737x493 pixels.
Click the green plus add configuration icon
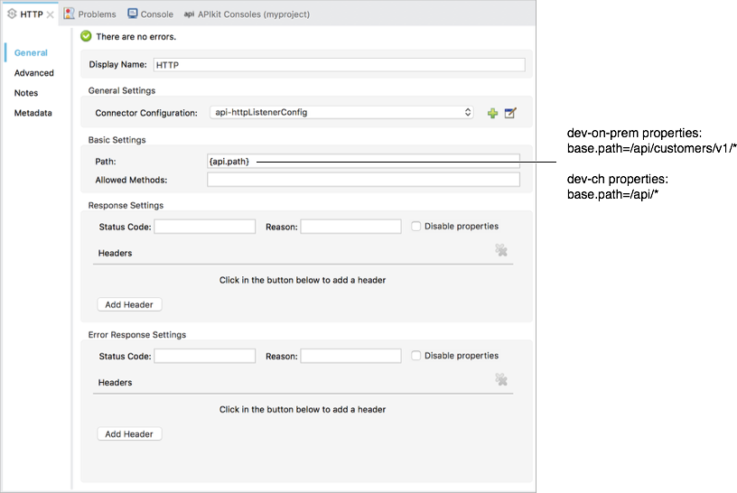[x=492, y=113]
